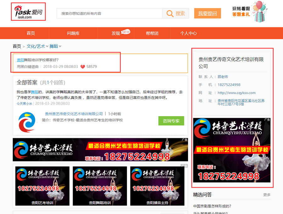Screen dimensions: 283x214
Task: Open the 问题库 navigation tab
Action: [73, 33]
